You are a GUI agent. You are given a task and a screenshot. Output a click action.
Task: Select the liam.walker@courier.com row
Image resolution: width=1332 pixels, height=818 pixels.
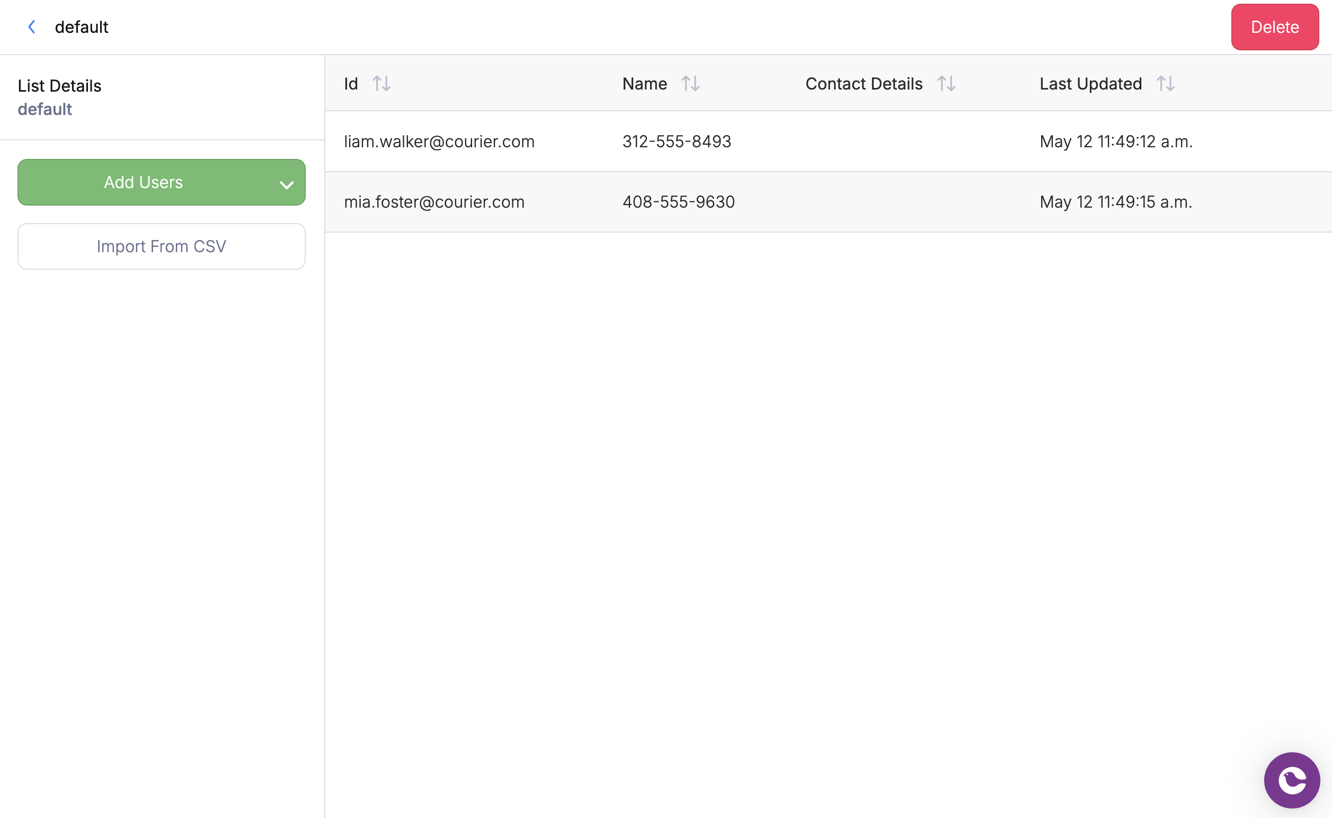(x=439, y=141)
